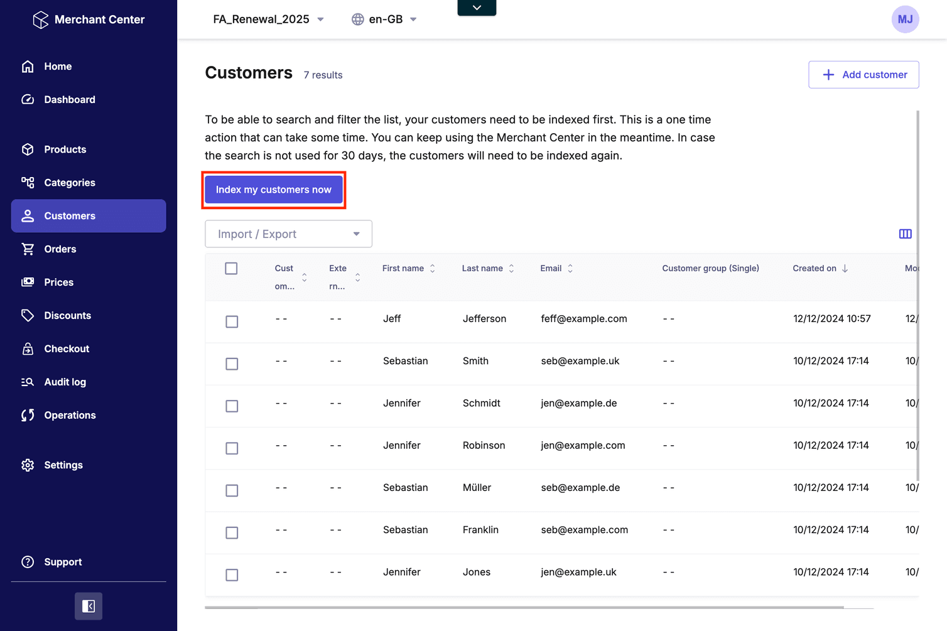Open the Audit log icon
The image size is (947, 631).
28,382
